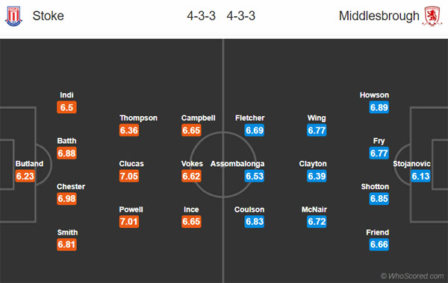Select Clucas's 7.05 rating badge
This screenshot has height=283, width=448.
pos(129,176)
